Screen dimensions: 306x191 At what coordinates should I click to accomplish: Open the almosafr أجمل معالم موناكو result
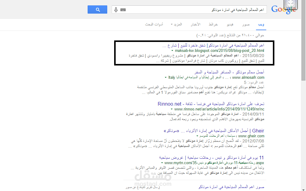[229, 72]
